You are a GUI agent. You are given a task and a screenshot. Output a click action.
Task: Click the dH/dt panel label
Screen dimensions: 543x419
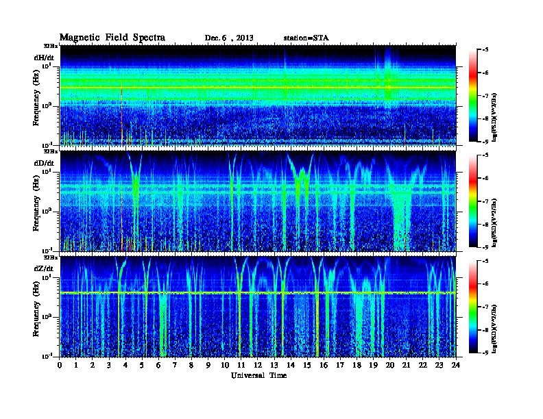[x=44, y=58]
